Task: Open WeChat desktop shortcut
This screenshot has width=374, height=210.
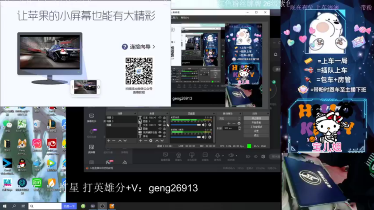Action: (x=7, y=126)
